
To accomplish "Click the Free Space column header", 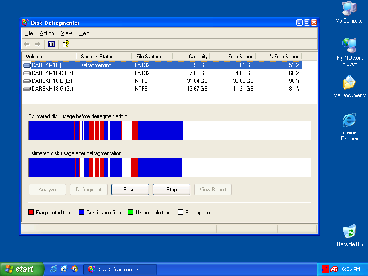I will [233, 57].
